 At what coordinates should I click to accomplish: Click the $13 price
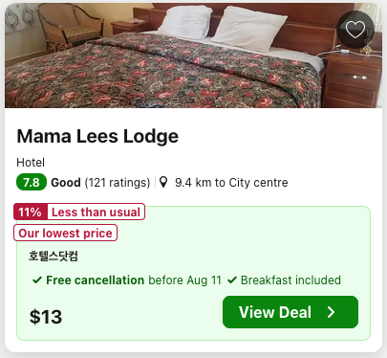click(x=46, y=317)
